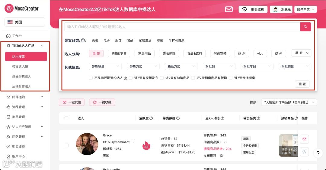Click help icon beside 活跃度 column
The height and width of the screenshot is (170, 326).
click(x=151, y=118)
